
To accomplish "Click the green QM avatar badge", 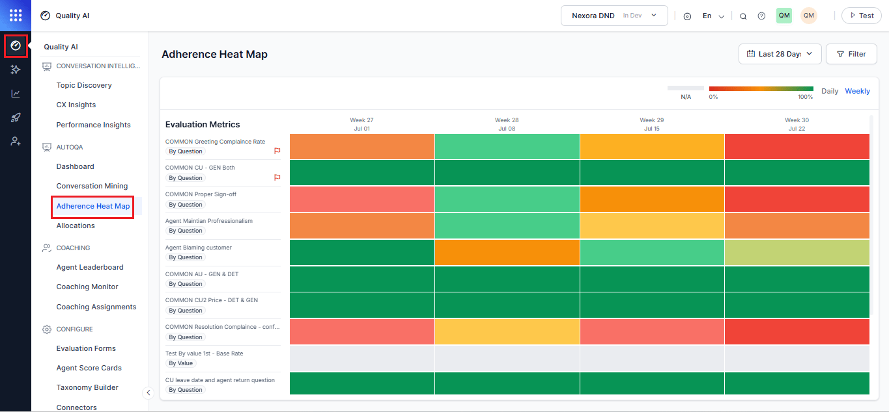I will 784,16.
